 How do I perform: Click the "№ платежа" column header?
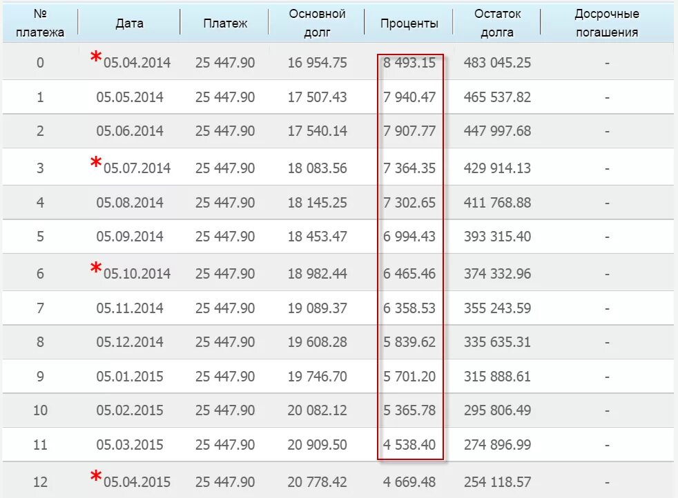[x=40, y=23]
